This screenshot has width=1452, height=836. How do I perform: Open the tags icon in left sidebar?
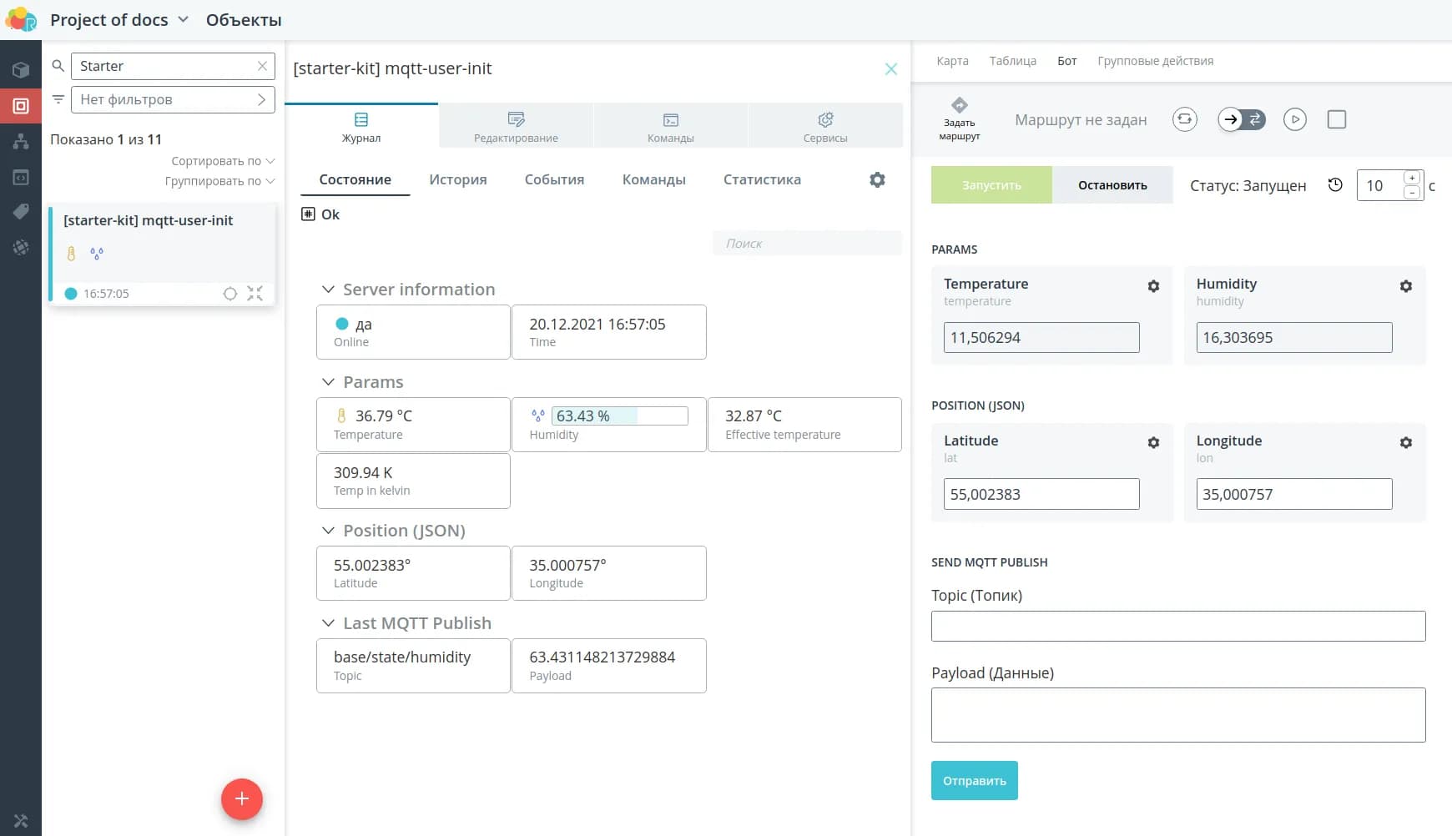tap(21, 212)
